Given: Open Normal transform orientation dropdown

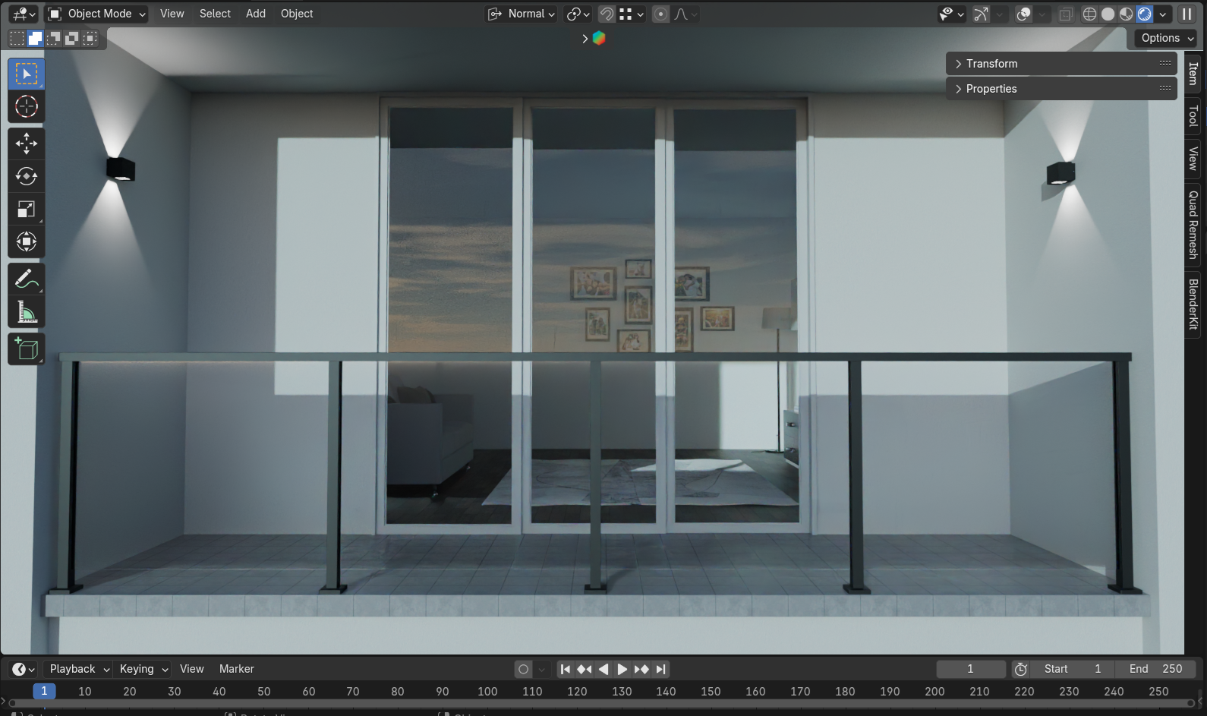Looking at the screenshot, I should (522, 14).
